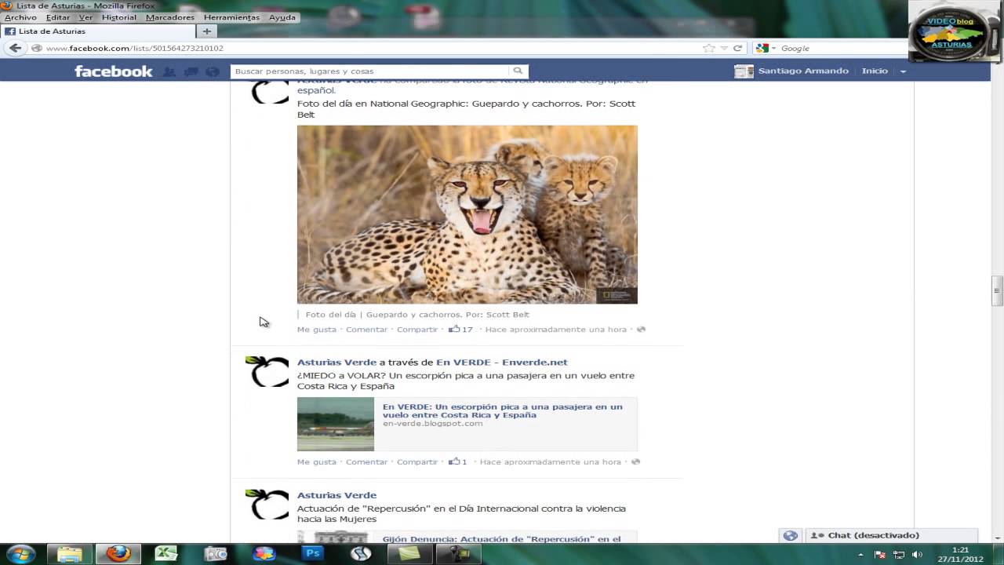
Task: Click the search magnifier button on Facebook
Action: (518, 71)
